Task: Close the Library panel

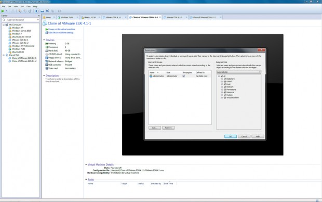Action: pyautogui.click(x=39, y=16)
